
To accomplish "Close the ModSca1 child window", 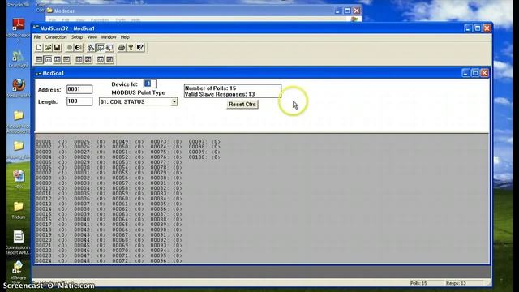I will pyautogui.click(x=485, y=73).
